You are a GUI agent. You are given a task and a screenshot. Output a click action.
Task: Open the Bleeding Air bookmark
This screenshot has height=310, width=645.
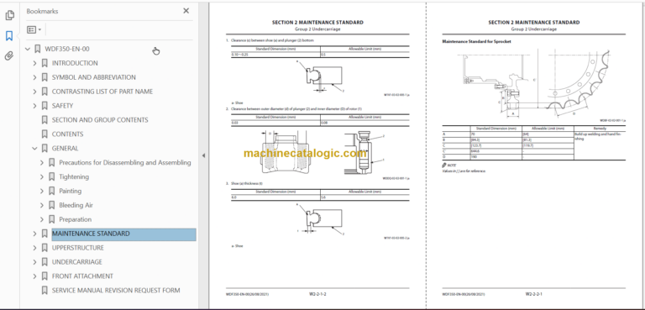click(76, 206)
